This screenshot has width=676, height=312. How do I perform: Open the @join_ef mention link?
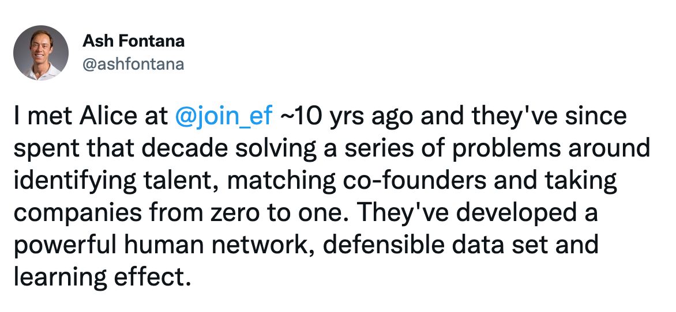(x=223, y=117)
